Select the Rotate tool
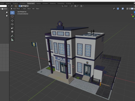Screen dimensions: 135x101 (x=12, y=24)
